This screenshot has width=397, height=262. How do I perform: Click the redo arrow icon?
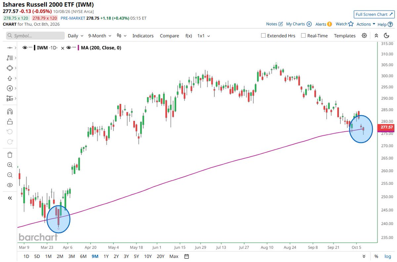tap(10, 142)
